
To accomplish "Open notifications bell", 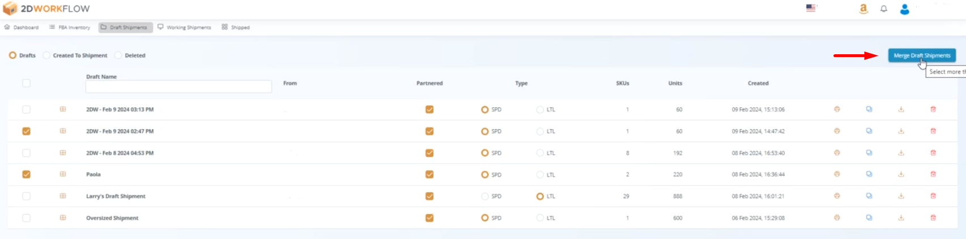I will coord(884,9).
